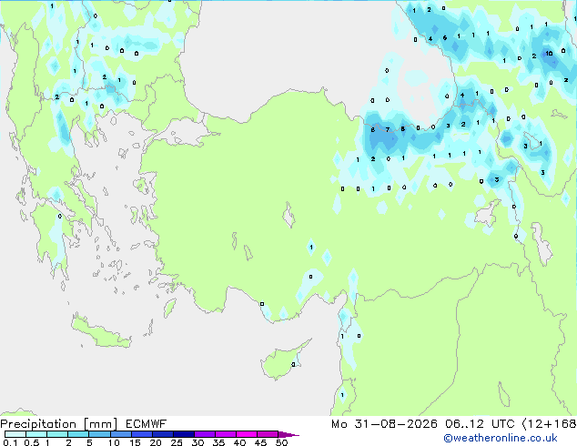
Task: Click the 25–30 mm legend color swatch
Action: 183,434
